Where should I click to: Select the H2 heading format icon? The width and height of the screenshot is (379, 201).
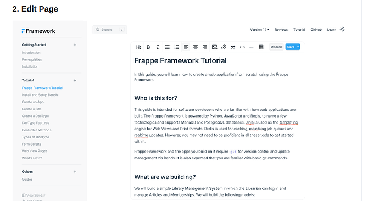coord(139,47)
